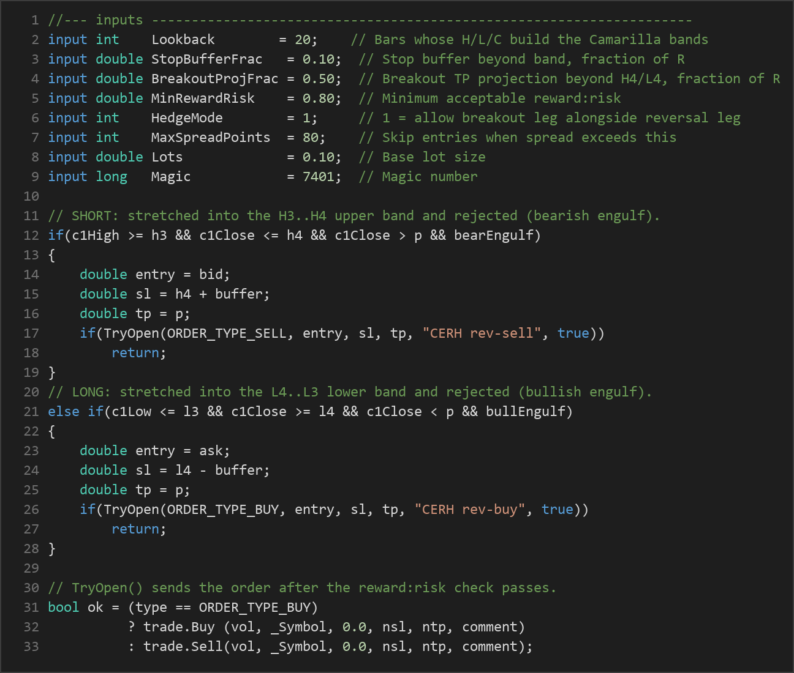
Task: Click 'c1High' in line 12 condition
Action: pos(96,236)
